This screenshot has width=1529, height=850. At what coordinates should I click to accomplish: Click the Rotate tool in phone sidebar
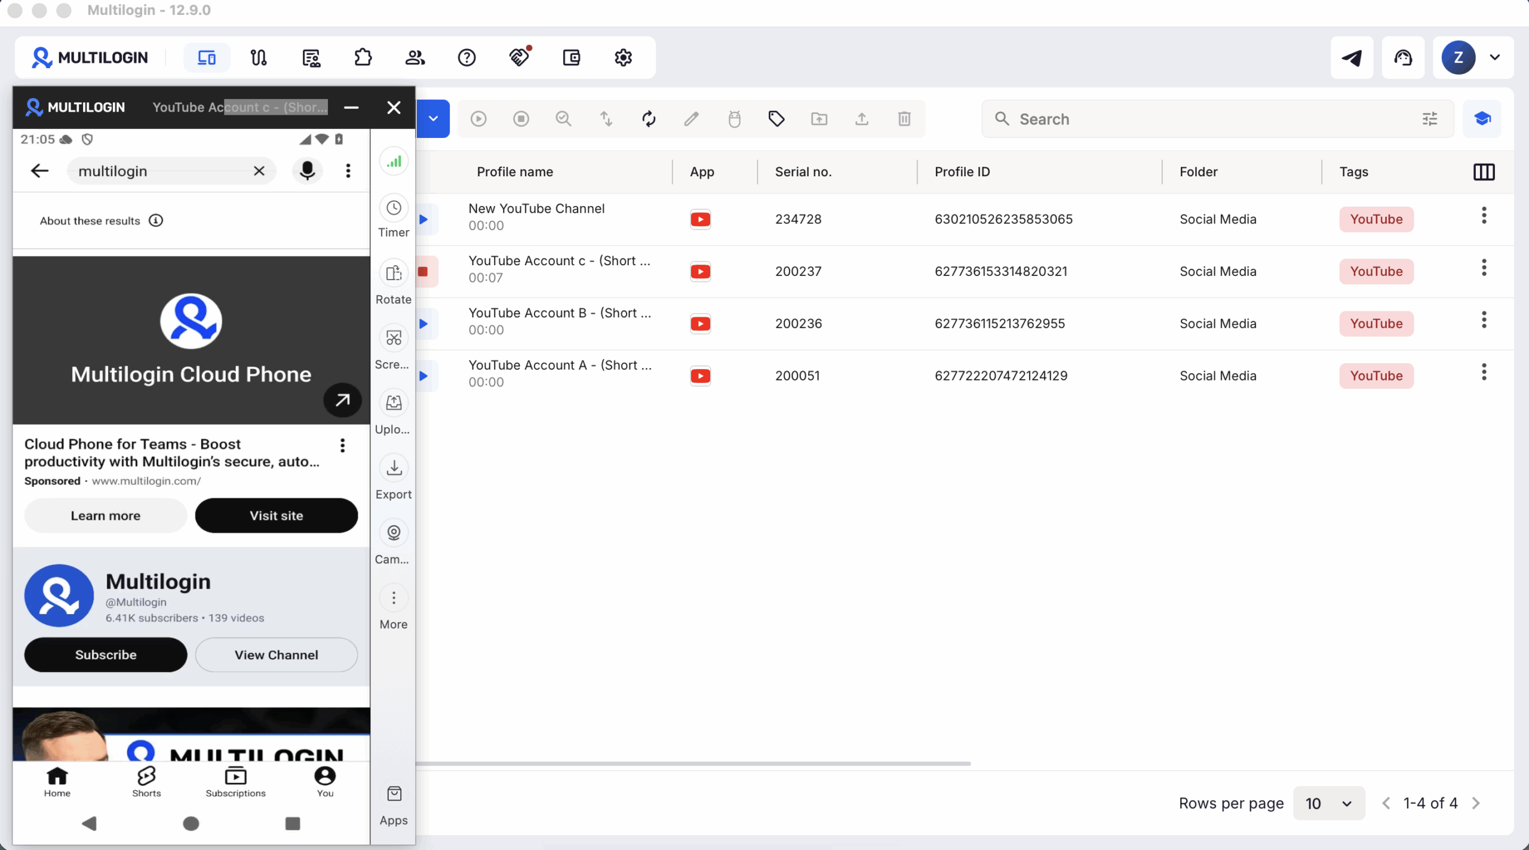[394, 283]
